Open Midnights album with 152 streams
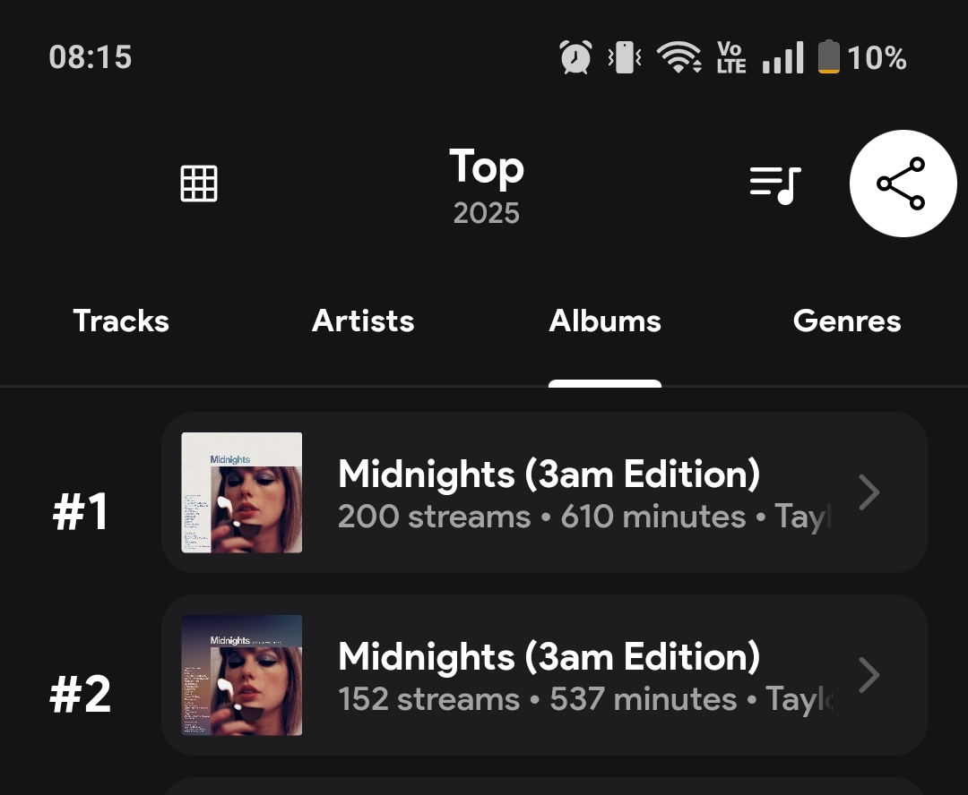This screenshot has height=795, width=968. (x=549, y=675)
